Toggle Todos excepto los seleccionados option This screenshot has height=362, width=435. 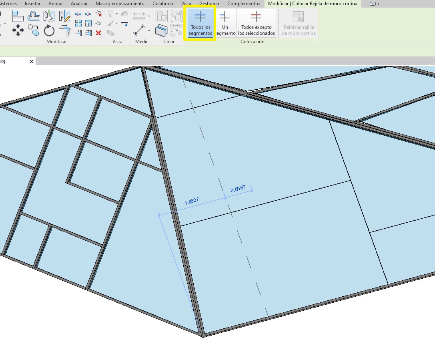point(257,23)
